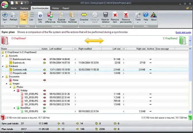Click the green right folder icon

183,41
